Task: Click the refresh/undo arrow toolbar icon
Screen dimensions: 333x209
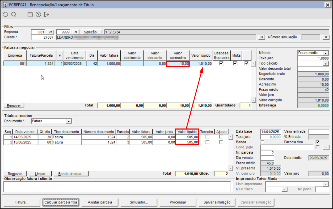Action: [5, 14]
